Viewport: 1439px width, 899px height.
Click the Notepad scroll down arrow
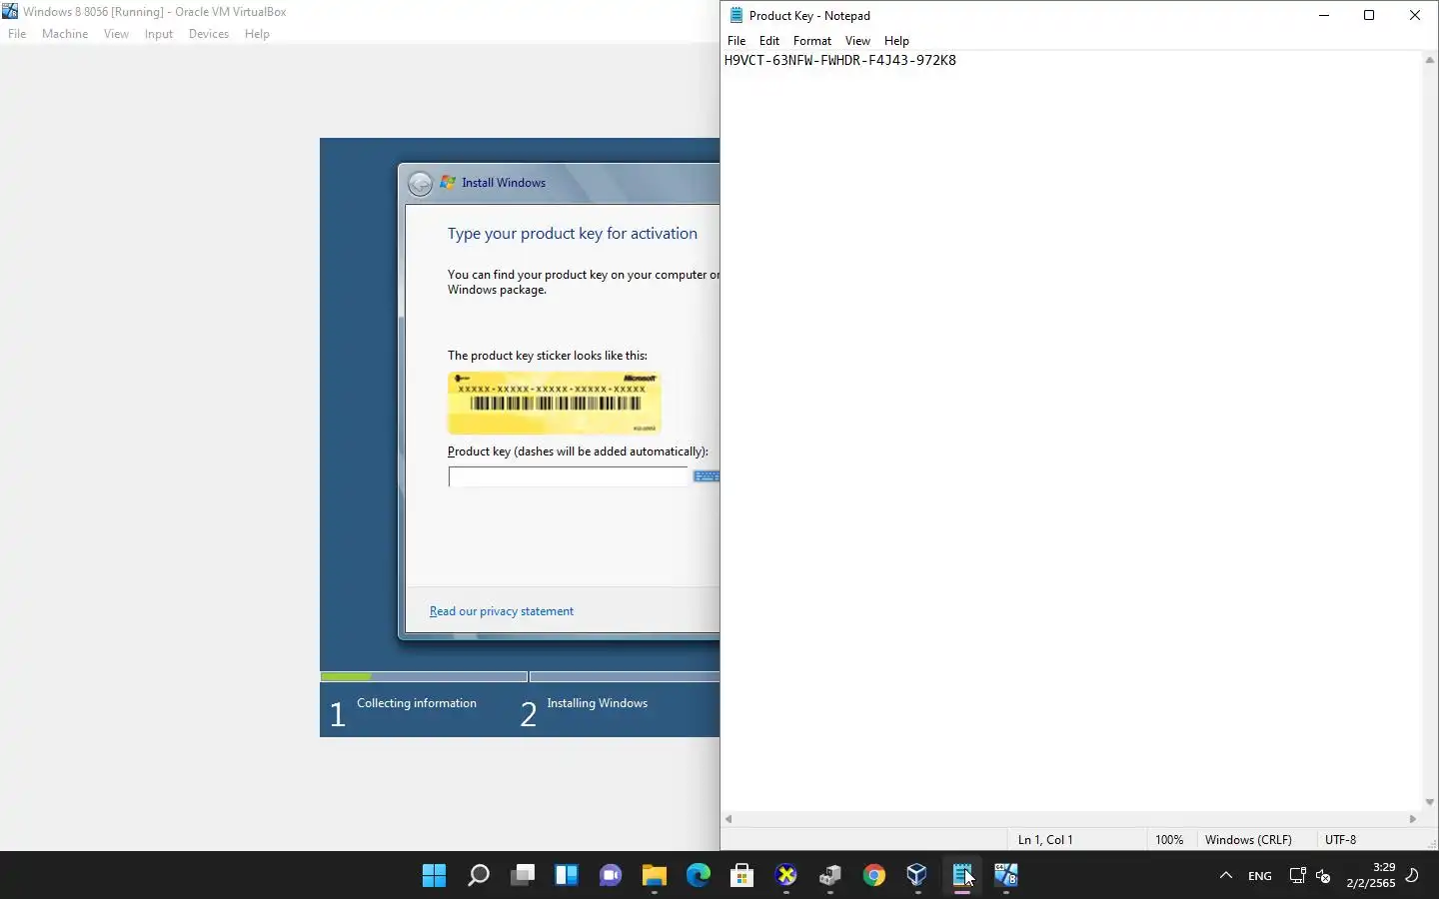coord(1430,802)
